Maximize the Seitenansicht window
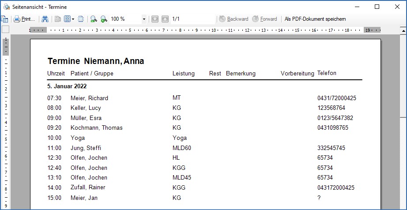This screenshot has width=407, height=210. click(x=377, y=7)
